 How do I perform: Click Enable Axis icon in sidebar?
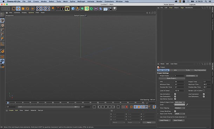2,44
